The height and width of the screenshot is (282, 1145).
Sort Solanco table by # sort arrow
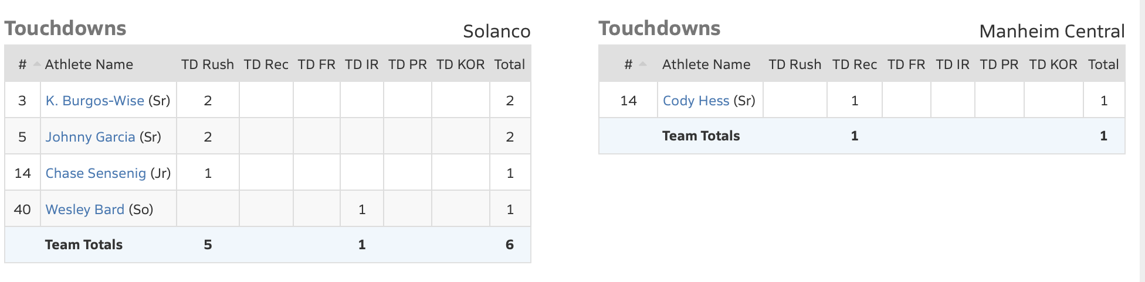pos(36,64)
